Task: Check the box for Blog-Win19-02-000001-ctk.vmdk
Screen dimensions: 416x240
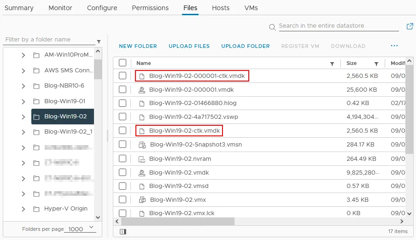Action: (123, 76)
